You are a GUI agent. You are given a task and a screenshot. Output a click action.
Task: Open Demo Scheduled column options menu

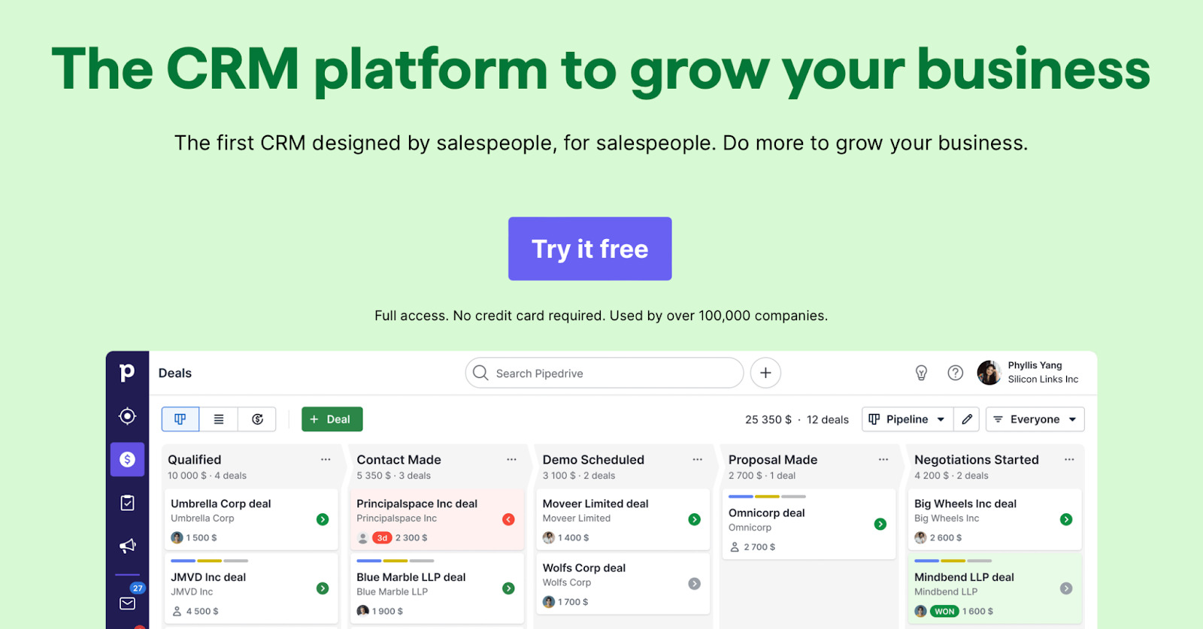(x=698, y=460)
